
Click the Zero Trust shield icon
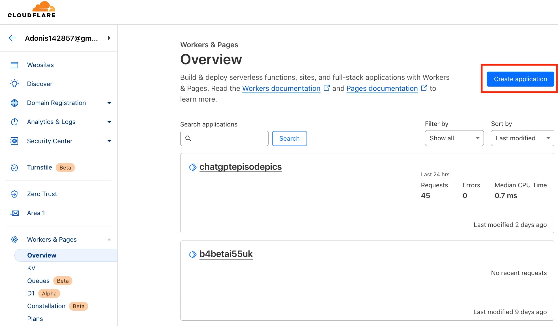tap(14, 194)
